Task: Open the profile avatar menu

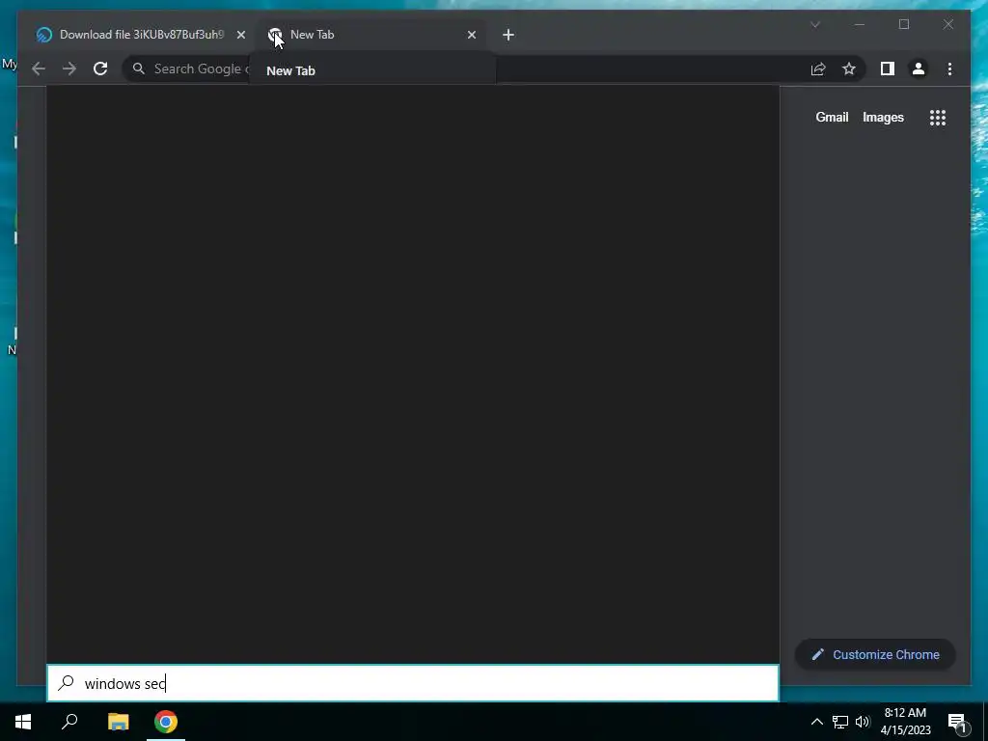Action: pyautogui.click(x=919, y=69)
